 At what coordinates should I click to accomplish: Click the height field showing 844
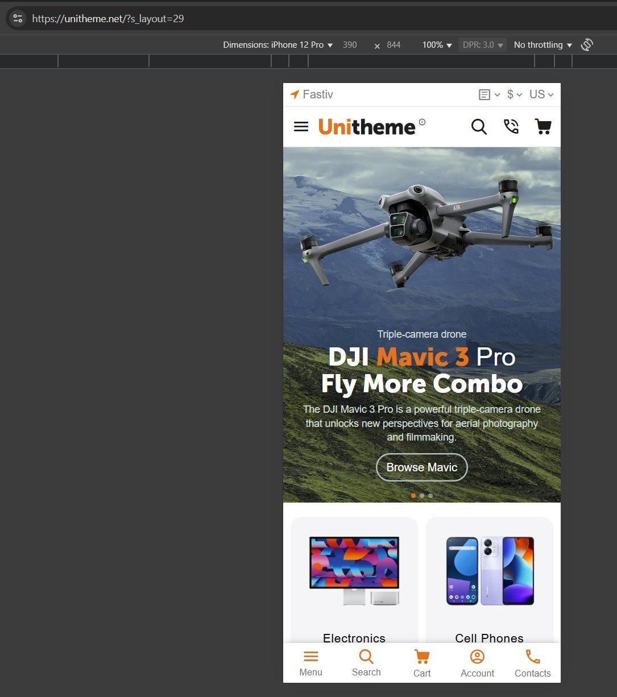coord(394,45)
